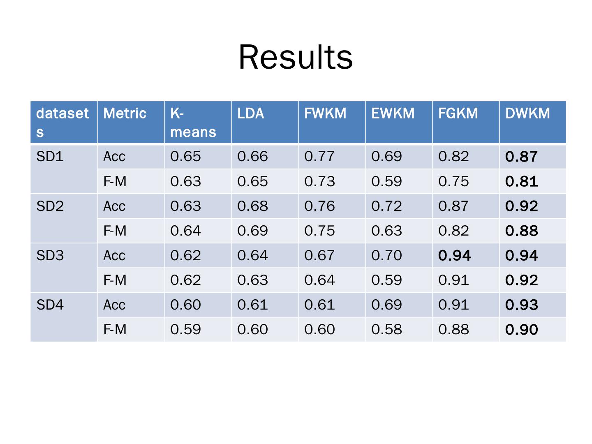Screen dimensions: 592x444
Task: Click the SD4 dataset row label
Action: coord(50,305)
